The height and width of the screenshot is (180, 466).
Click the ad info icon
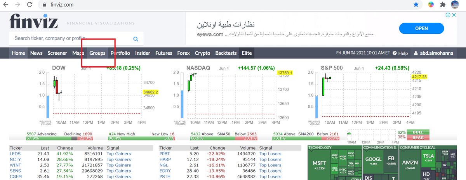point(447,15)
